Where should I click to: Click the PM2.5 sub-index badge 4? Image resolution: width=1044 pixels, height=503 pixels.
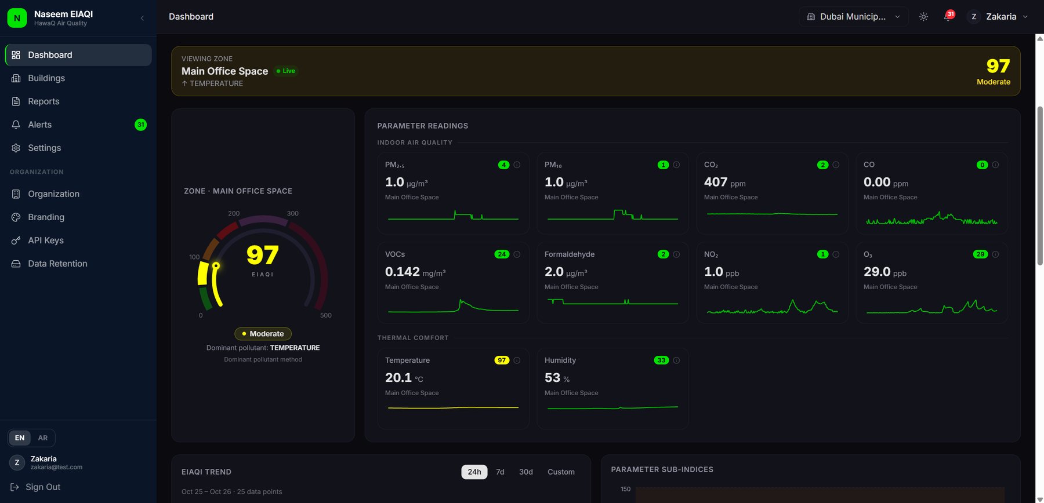pyautogui.click(x=503, y=165)
